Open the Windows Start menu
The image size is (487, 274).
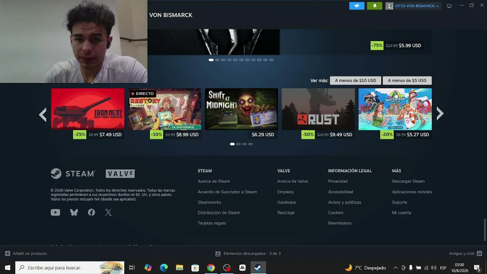pos(7,268)
